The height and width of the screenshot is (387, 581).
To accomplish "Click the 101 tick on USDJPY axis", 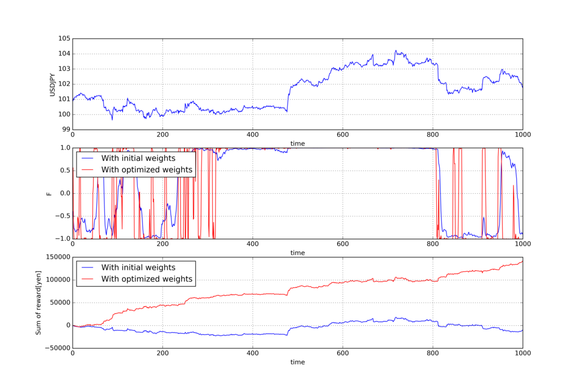I will (64, 99).
